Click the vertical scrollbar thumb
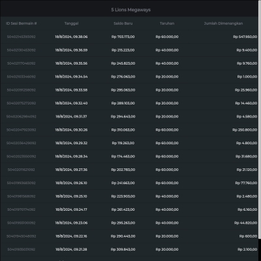The height and width of the screenshot is (261, 261). point(260,119)
